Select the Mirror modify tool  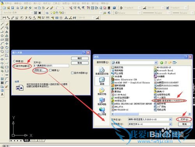pyautogui.click(x=7, y=32)
